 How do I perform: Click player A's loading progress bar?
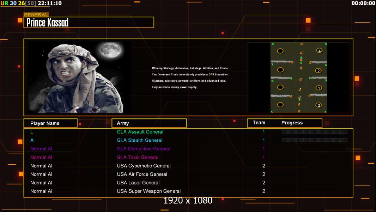tap(315, 140)
